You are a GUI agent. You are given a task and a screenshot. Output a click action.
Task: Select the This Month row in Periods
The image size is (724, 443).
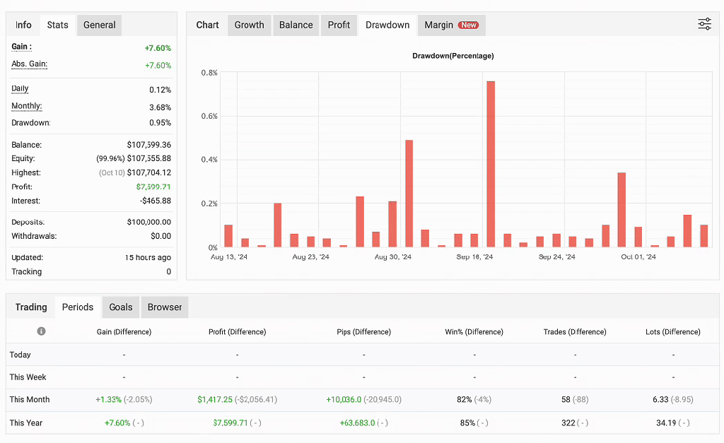click(x=30, y=400)
